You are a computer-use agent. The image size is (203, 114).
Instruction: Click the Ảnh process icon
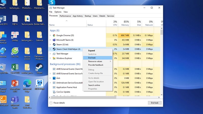54,78
